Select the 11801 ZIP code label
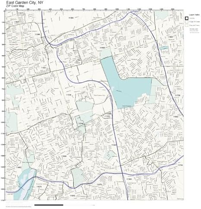This screenshot has height=209, width=201. coord(170,37)
